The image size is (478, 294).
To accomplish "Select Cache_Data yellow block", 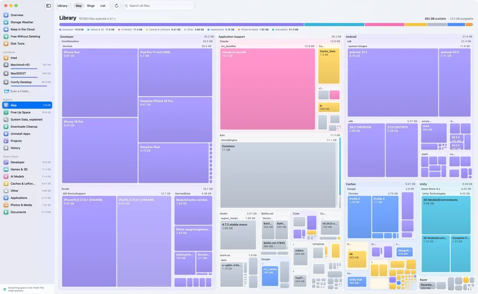I will click(x=329, y=66).
